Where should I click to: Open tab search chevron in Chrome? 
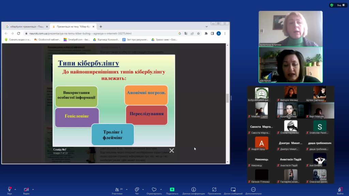[x=207, y=27]
